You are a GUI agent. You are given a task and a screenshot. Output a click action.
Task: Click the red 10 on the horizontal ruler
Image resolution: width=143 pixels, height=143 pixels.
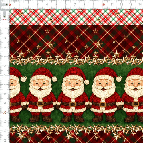click(x=103, y=5)
